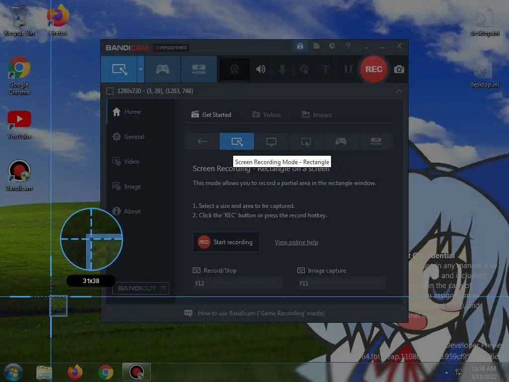
Task: Toggle the text overlay icon
Action: pos(325,69)
